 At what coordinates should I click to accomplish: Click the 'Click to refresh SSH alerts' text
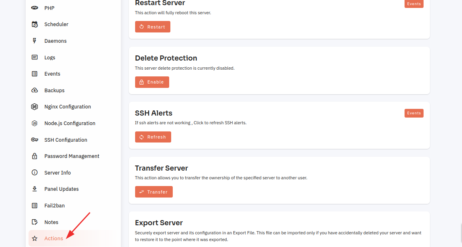[x=220, y=123]
